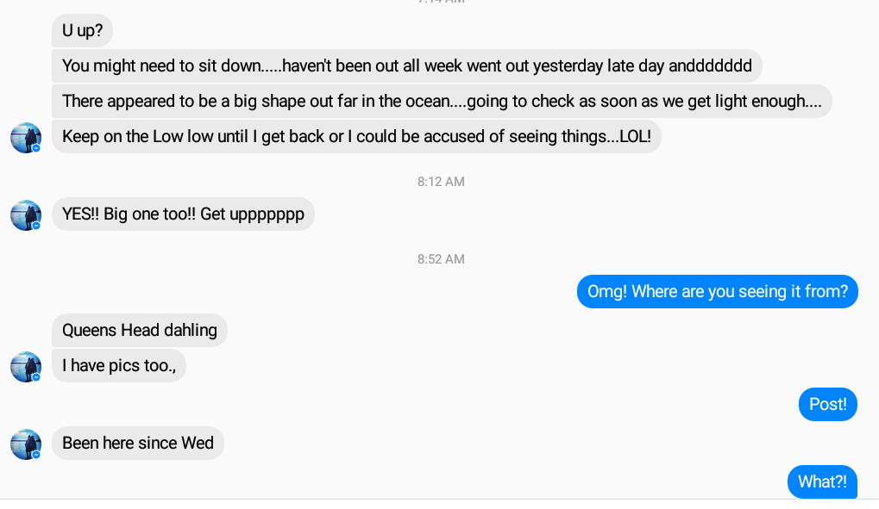
Task: Select the 'I have pics too.,' message bubble
Action: point(119,366)
